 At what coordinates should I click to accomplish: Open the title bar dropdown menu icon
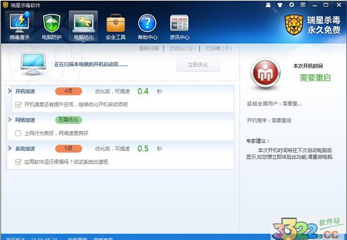pos(303,5)
